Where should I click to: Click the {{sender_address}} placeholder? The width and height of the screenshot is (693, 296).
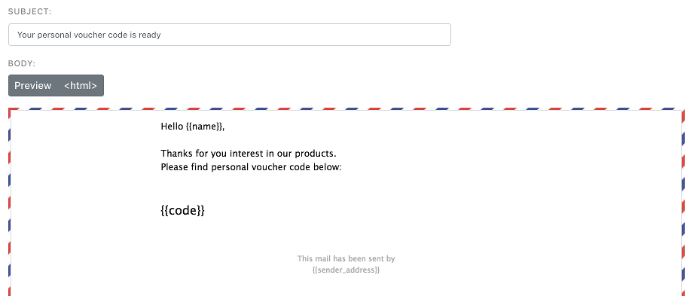coord(346,270)
